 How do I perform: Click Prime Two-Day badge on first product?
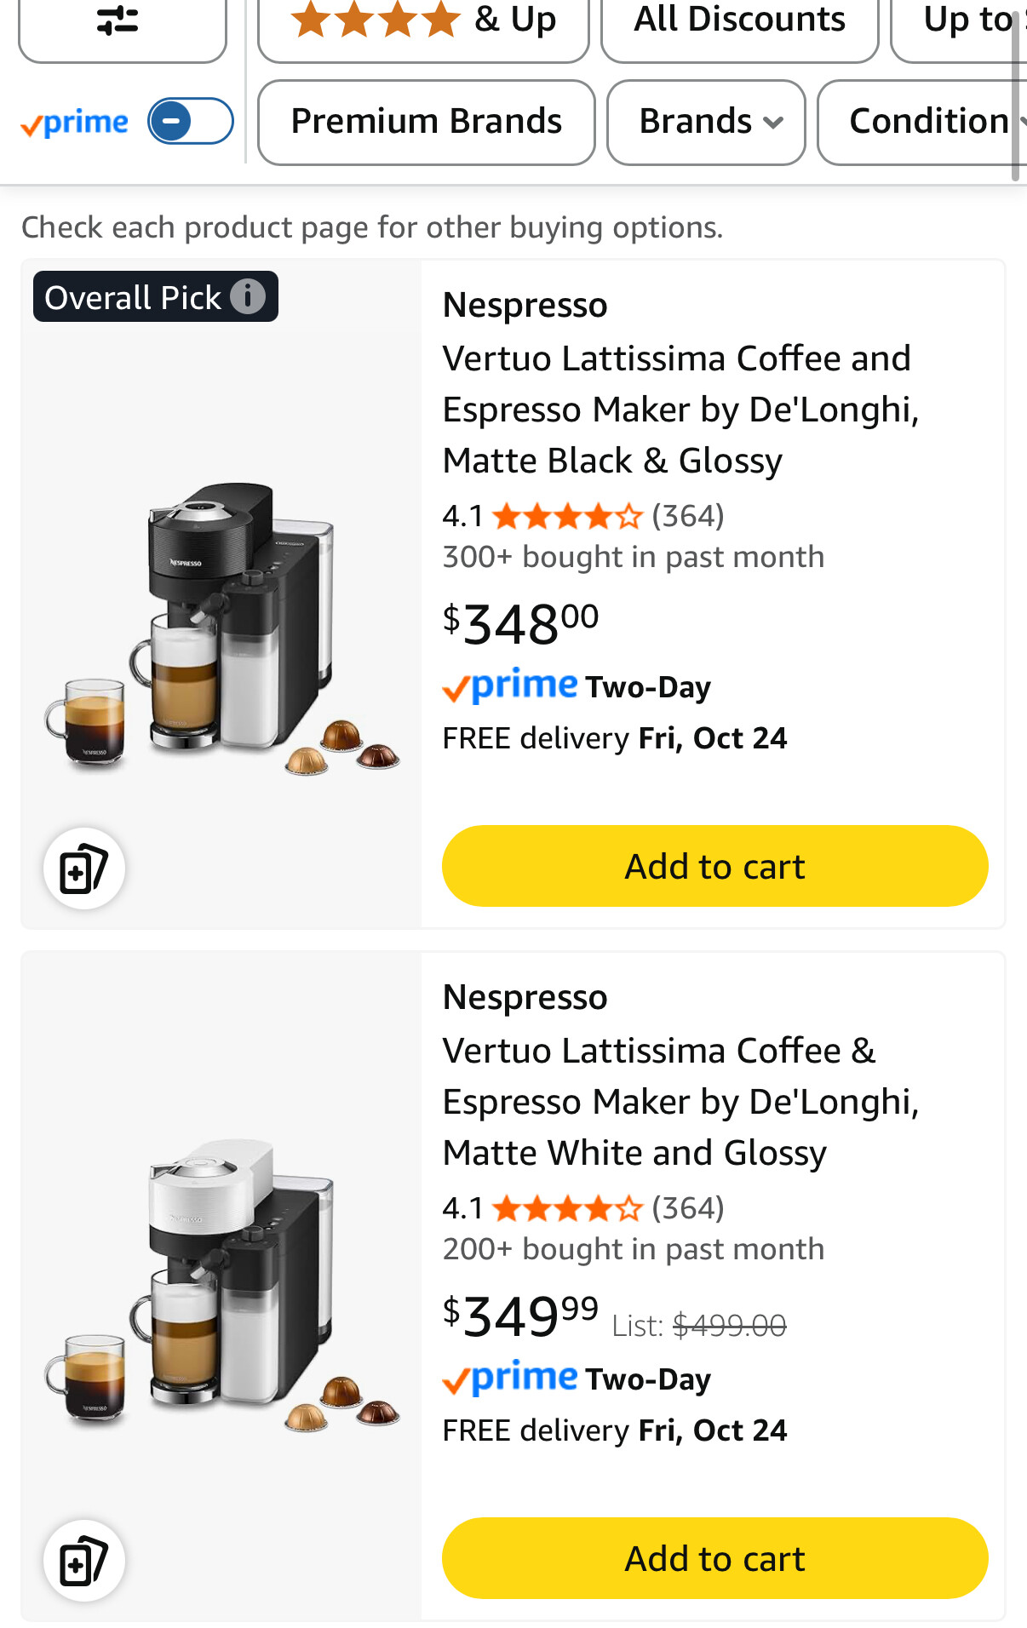tap(576, 686)
